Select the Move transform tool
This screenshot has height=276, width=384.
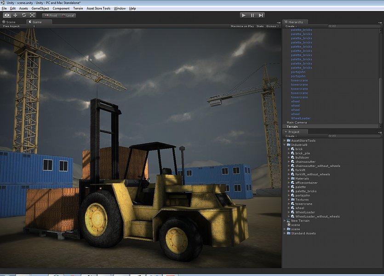[x=15, y=15]
